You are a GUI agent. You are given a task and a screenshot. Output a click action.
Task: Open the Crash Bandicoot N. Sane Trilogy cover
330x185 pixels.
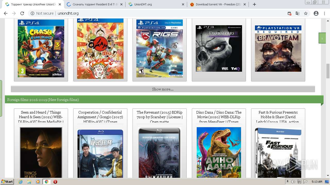(41, 48)
